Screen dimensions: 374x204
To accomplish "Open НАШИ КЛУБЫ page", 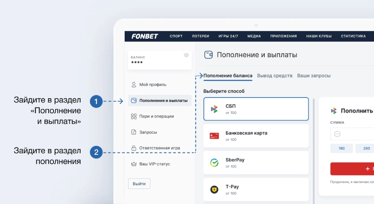I will (319, 36).
